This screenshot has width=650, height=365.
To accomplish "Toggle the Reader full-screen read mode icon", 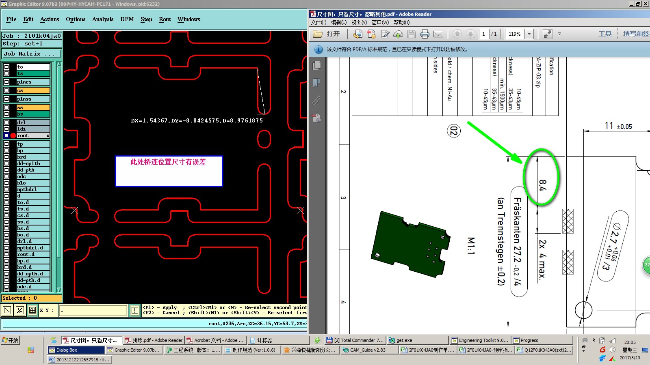I will (548, 34).
